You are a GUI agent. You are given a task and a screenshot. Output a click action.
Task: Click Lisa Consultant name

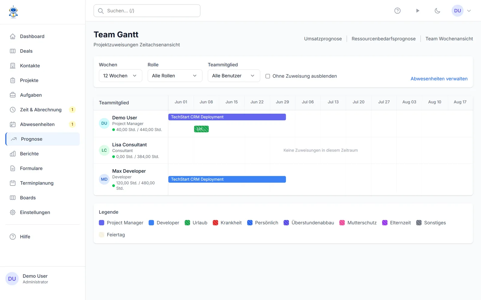(130, 145)
